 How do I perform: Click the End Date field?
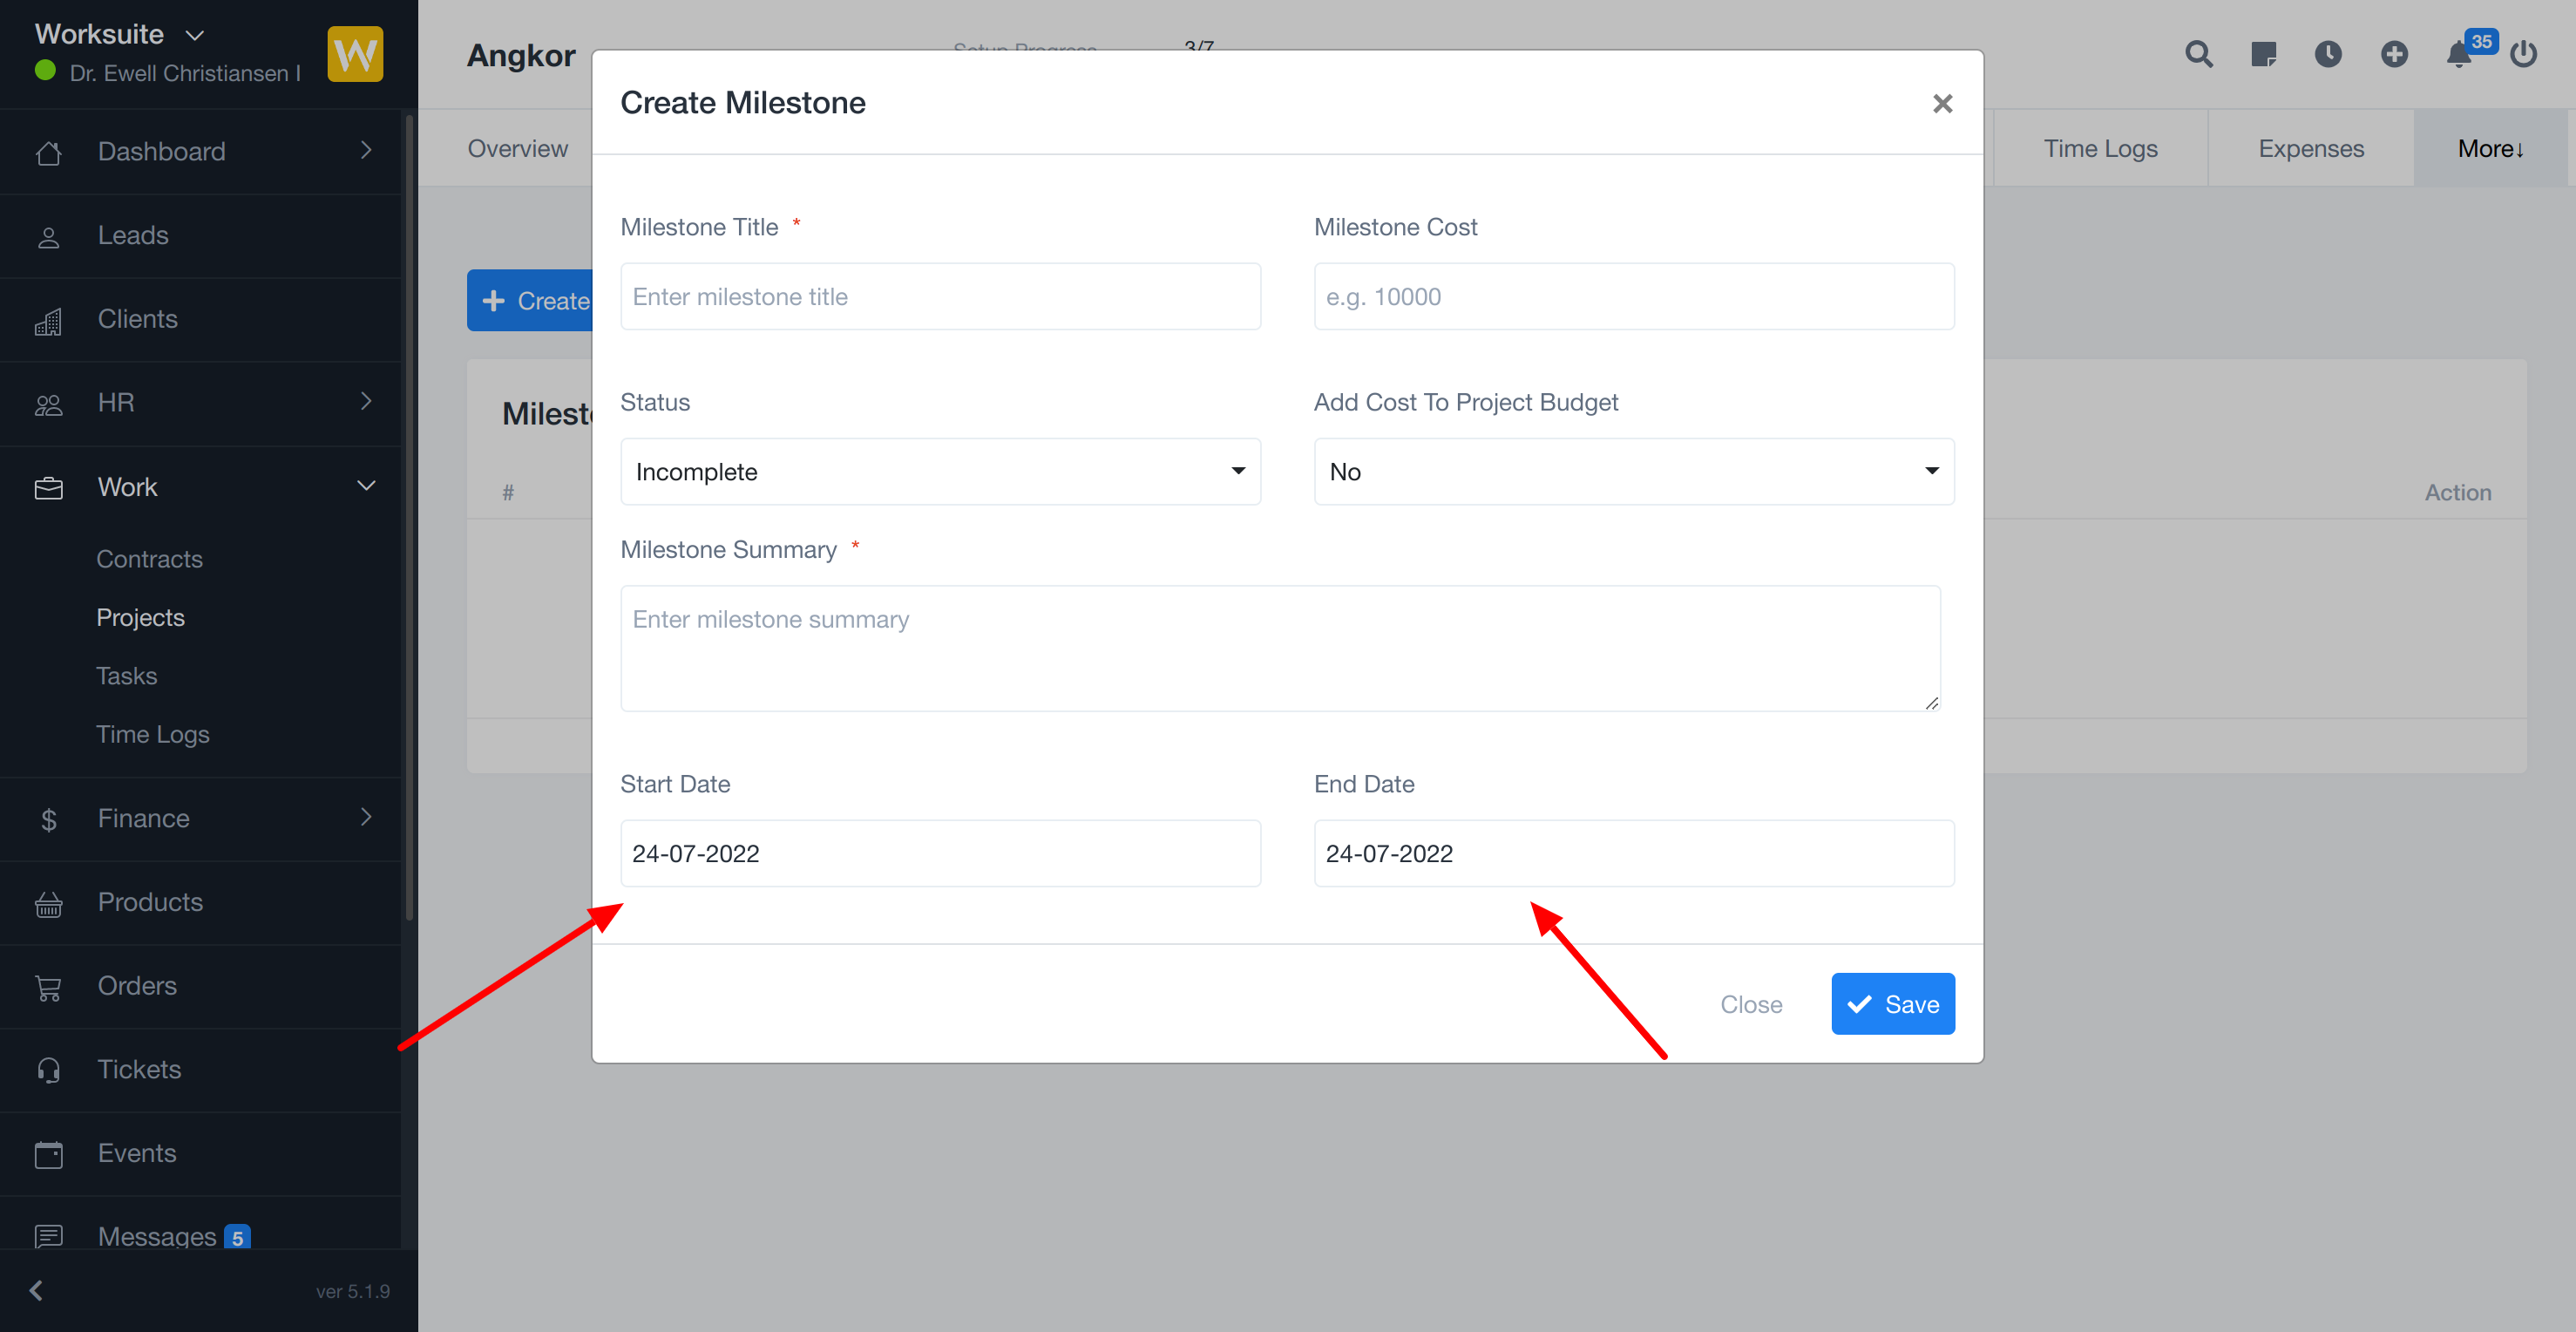tap(1633, 853)
